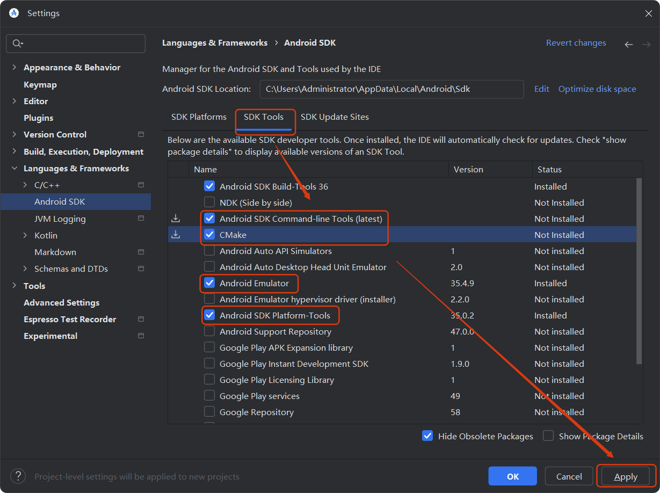Close the Settings dialog window

[649, 13]
